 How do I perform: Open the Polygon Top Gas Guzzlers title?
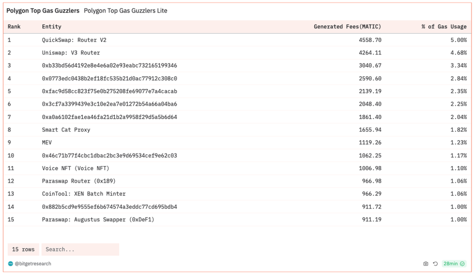point(43,11)
